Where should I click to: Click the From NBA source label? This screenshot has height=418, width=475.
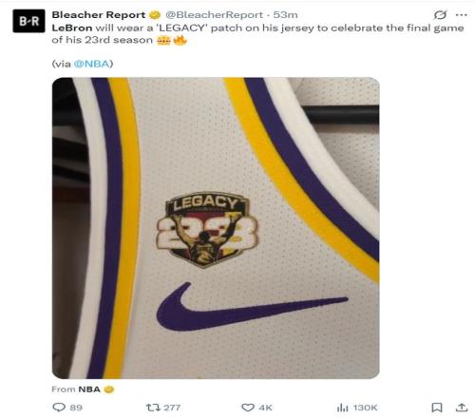(x=76, y=389)
